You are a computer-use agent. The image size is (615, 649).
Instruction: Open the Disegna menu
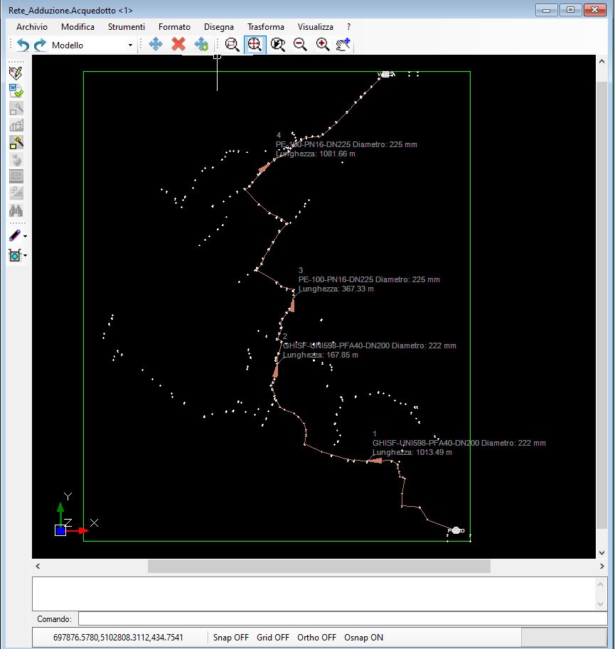(x=218, y=27)
